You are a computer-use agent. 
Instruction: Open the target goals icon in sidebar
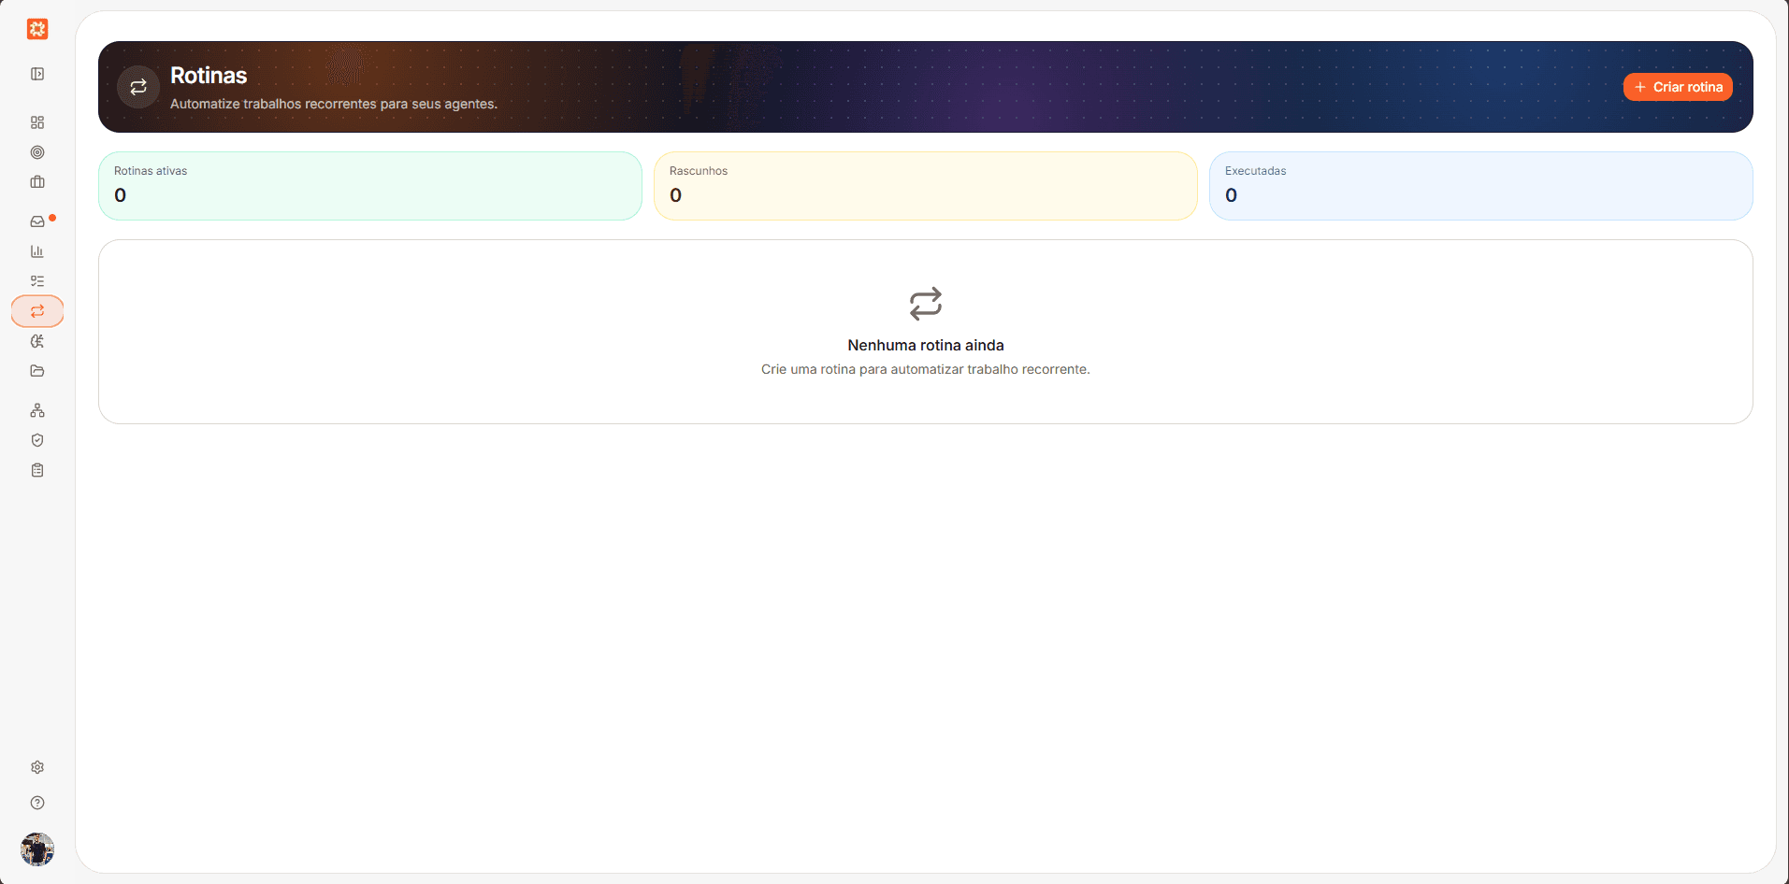(37, 152)
